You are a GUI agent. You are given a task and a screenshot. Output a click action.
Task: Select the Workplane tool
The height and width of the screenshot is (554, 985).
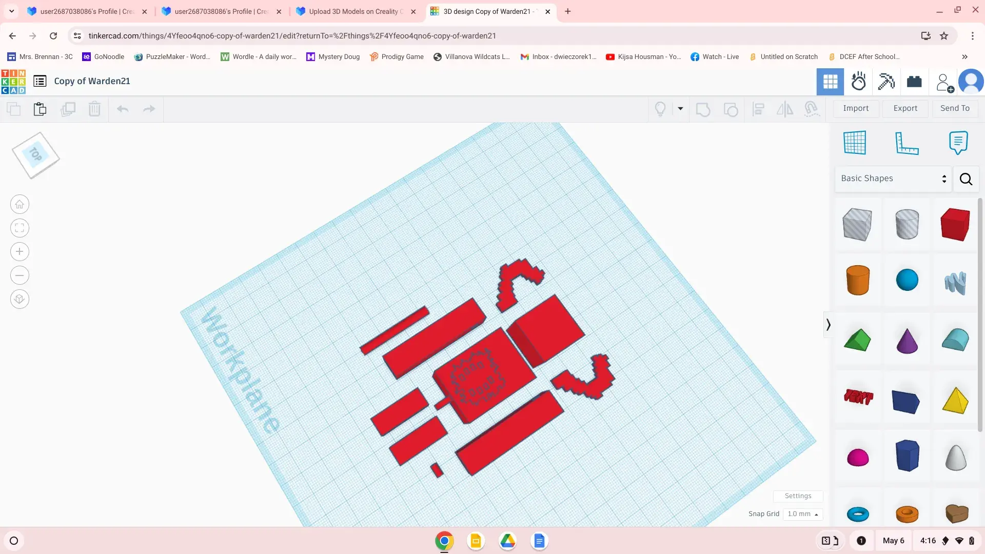tap(855, 143)
